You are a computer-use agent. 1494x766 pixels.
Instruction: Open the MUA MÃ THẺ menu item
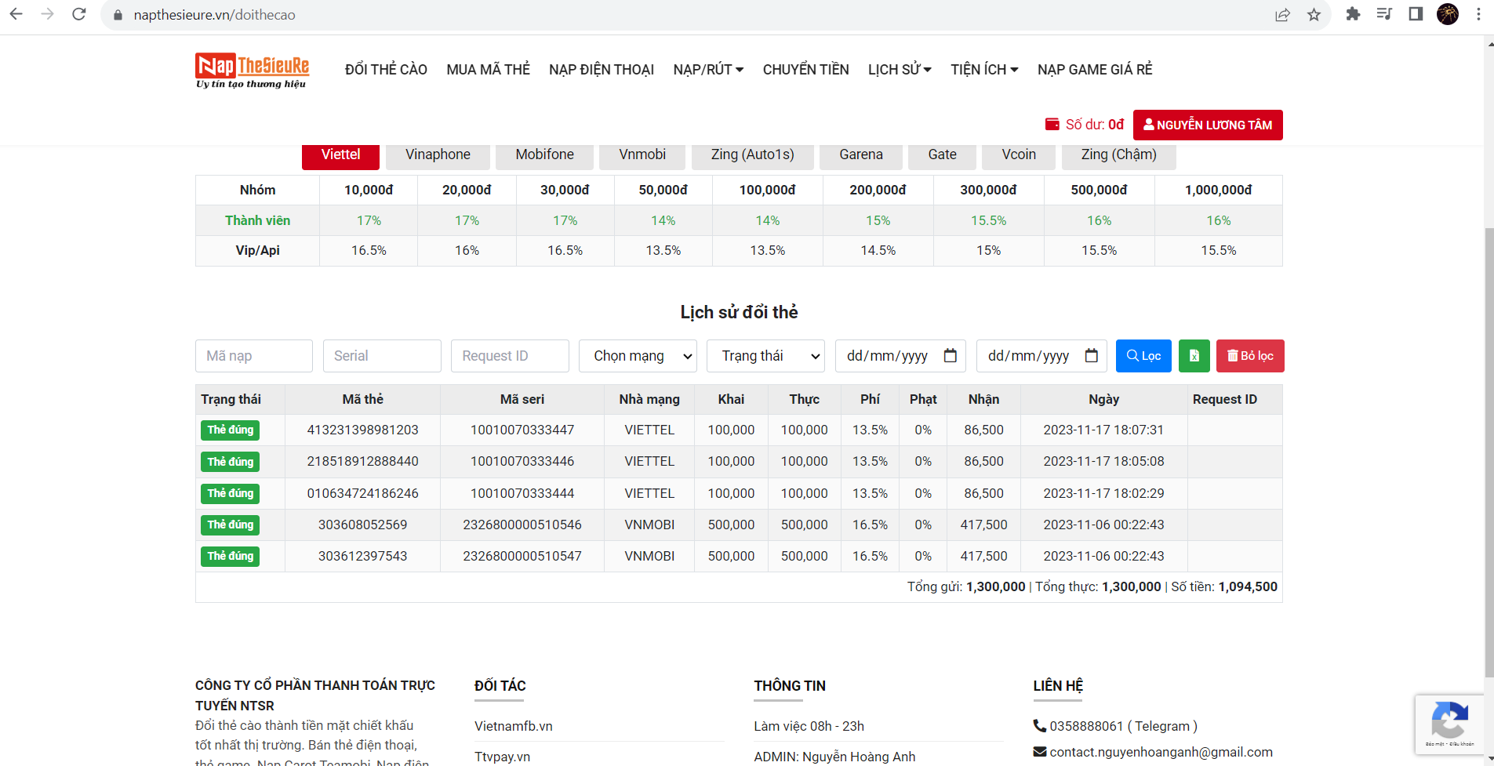[x=488, y=70]
